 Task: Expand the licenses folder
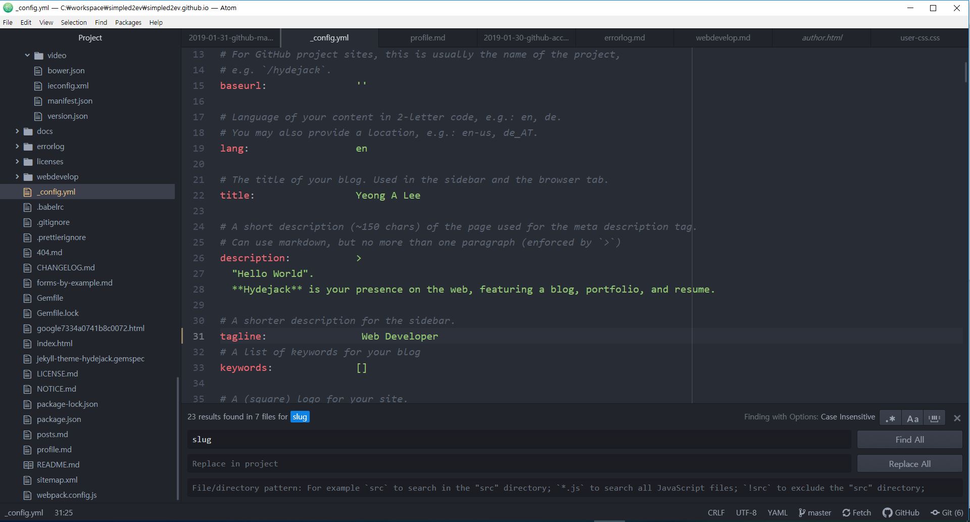tap(17, 161)
